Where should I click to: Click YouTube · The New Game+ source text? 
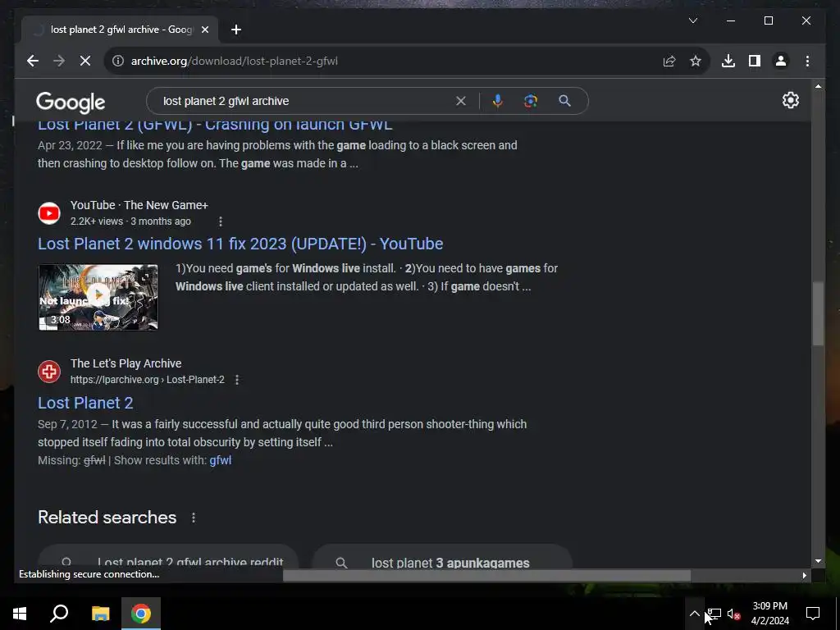139,205
